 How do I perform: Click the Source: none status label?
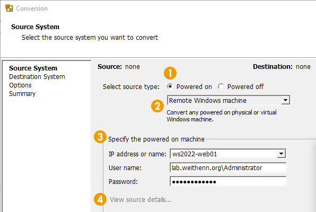[119, 67]
